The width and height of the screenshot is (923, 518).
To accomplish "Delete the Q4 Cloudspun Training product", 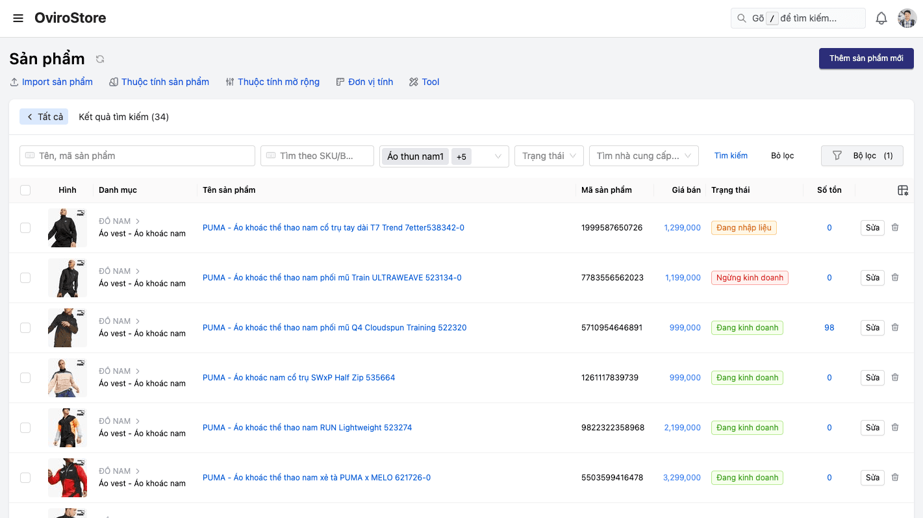I will pyautogui.click(x=895, y=328).
